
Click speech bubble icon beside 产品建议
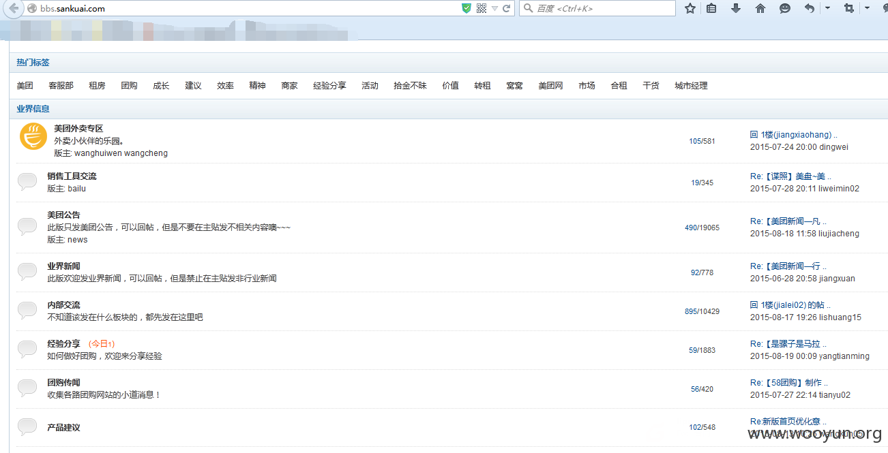pyautogui.click(x=27, y=427)
